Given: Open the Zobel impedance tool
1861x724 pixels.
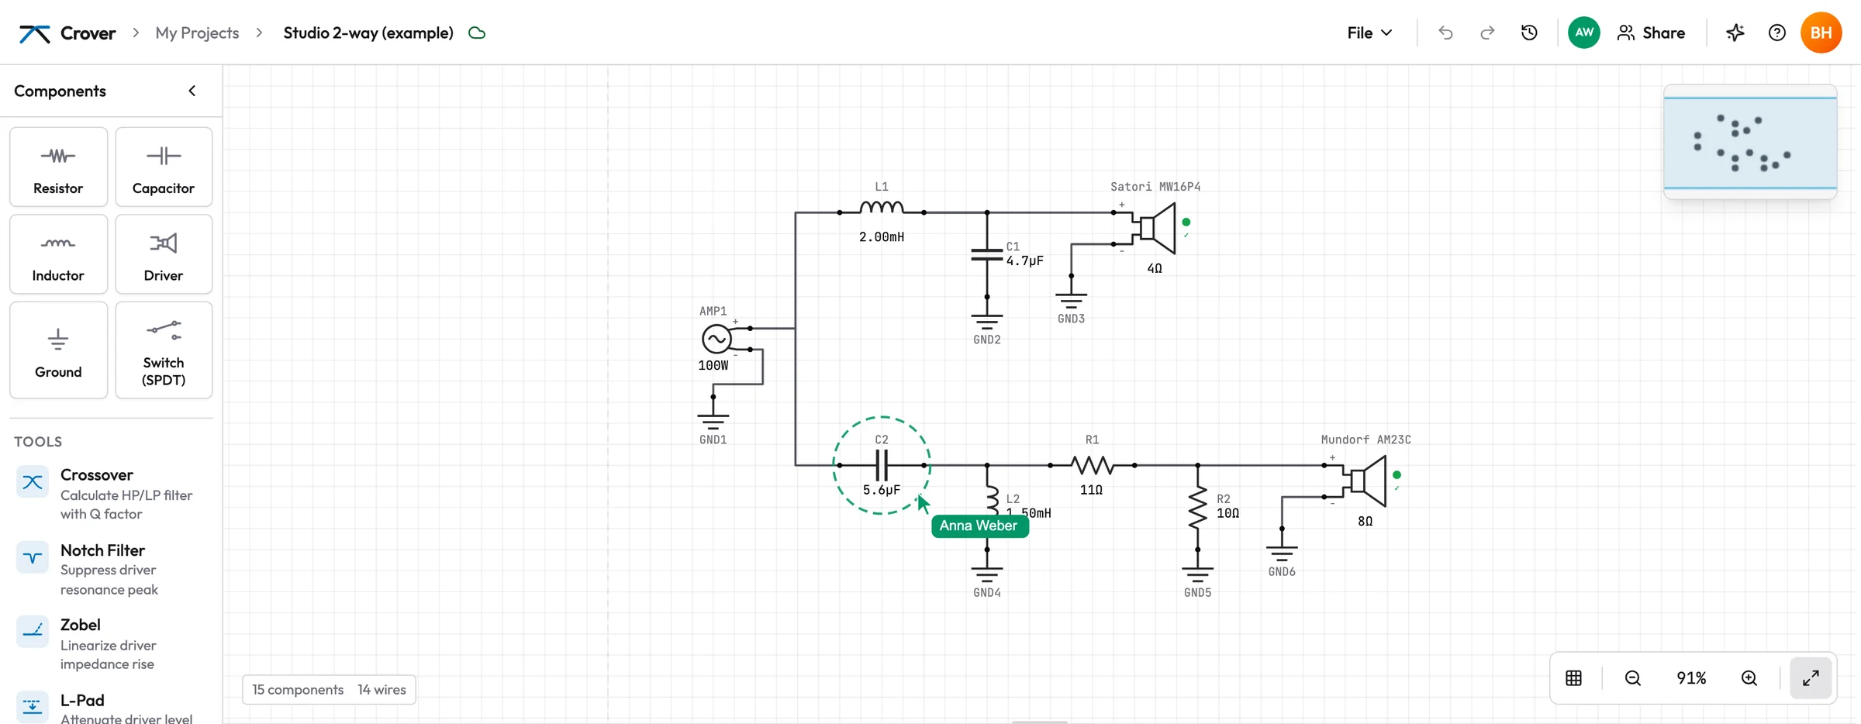Looking at the screenshot, I should click(x=111, y=644).
